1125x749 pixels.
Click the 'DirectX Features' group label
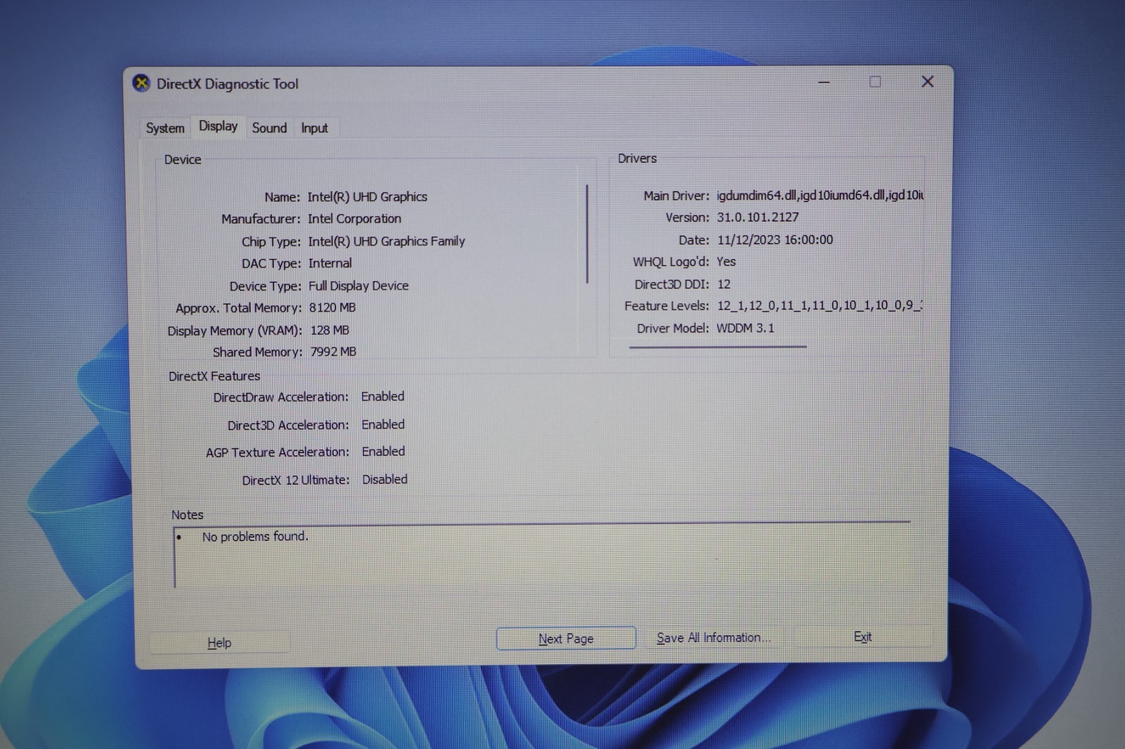tap(214, 376)
